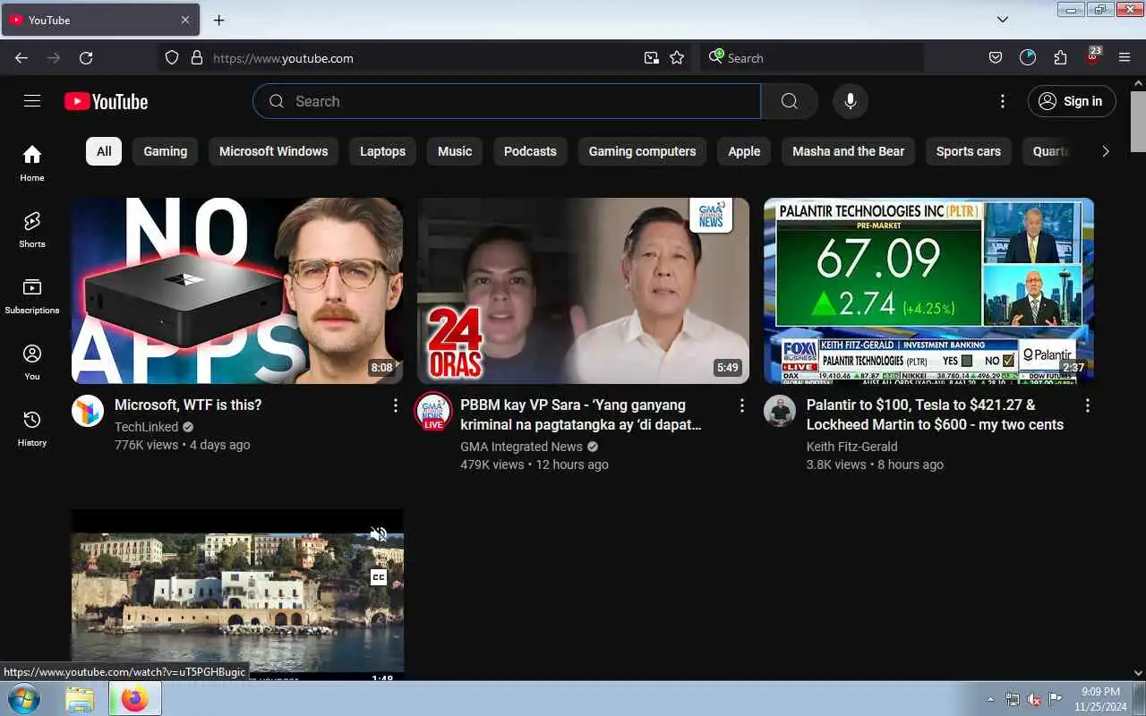Open options for Palantir video
Image resolution: width=1146 pixels, height=716 pixels.
click(1088, 405)
